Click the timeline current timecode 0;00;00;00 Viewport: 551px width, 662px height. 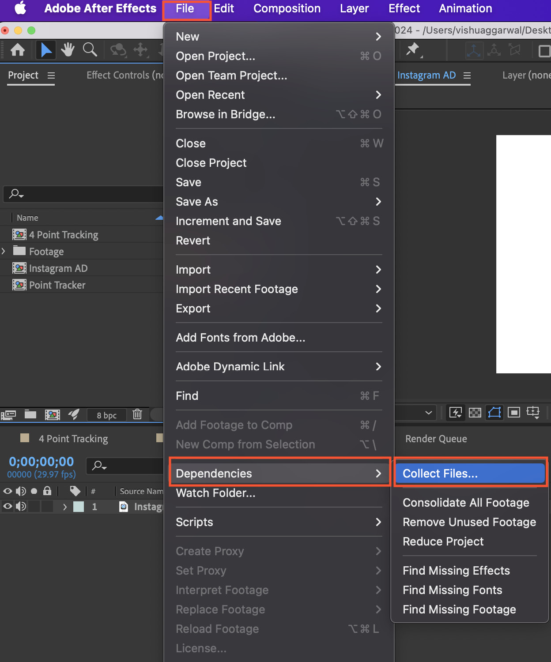click(42, 462)
